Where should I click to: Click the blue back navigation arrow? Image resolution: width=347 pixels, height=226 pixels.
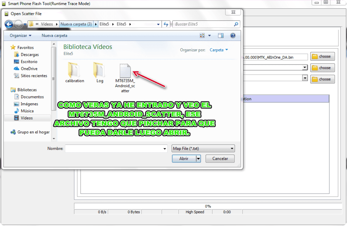pyautogui.click(x=9, y=24)
